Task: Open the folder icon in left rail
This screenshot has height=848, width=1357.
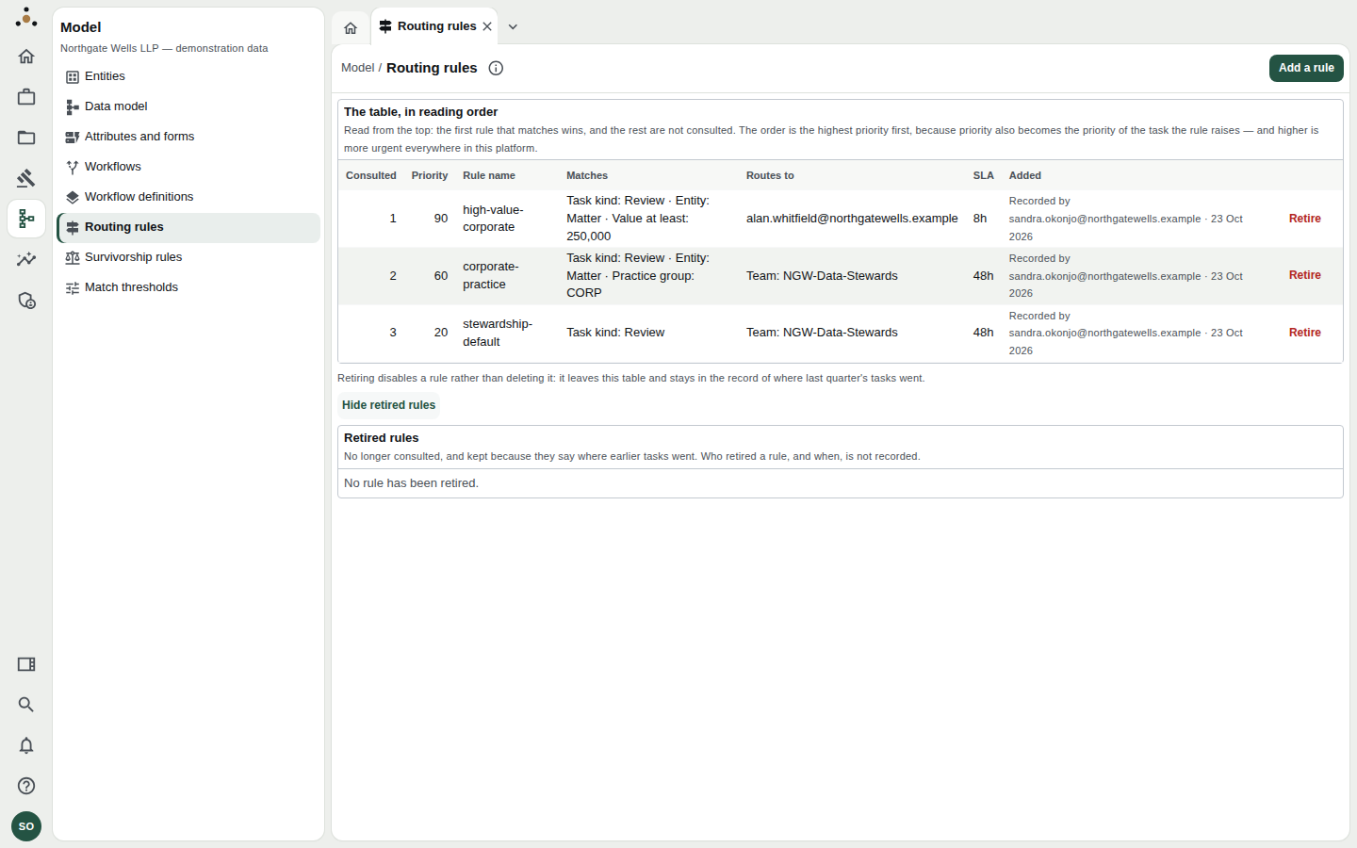Action: coord(26,138)
